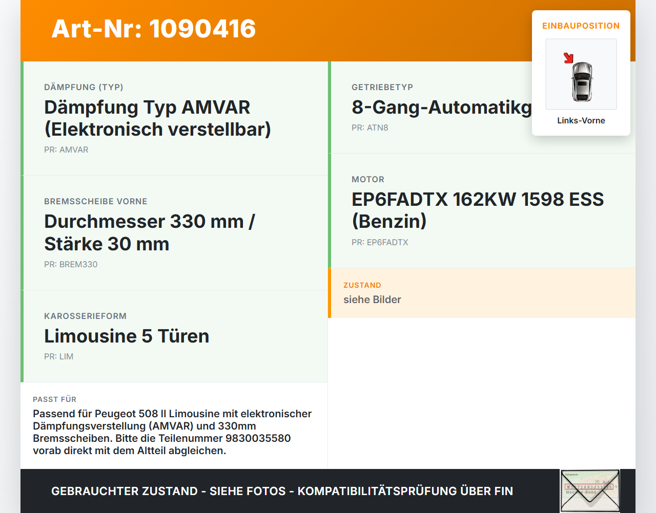Click the 'PR: EP6FADTX' code
This screenshot has height=513, width=656.
point(380,242)
